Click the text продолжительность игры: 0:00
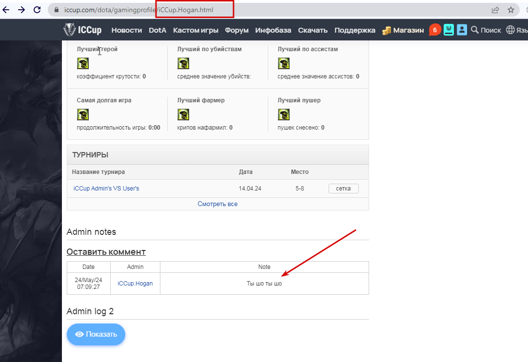528x362 pixels. click(118, 128)
